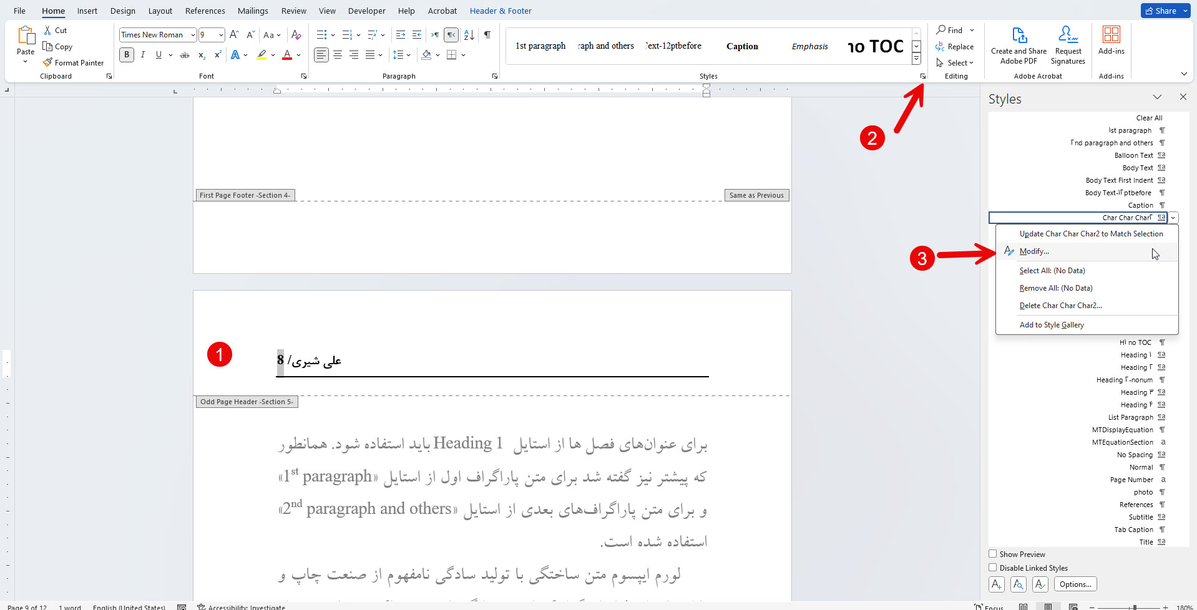
Task: Select Delete Char Char Char2...
Action: 1087,306
